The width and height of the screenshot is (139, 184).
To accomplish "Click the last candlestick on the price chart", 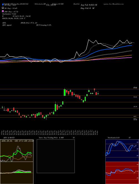I will coord(98,94).
